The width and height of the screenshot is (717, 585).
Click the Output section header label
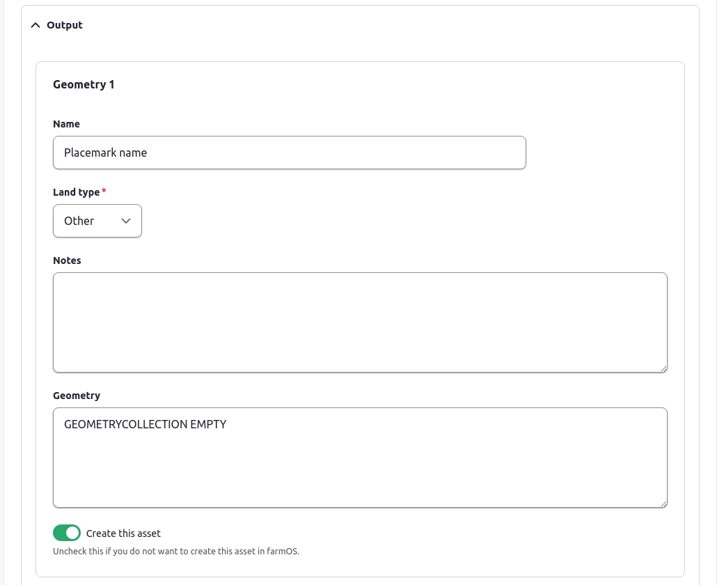(65, 25)
